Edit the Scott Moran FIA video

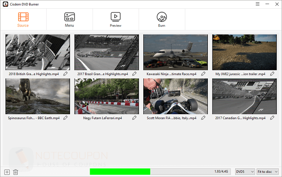coord(203,118)
